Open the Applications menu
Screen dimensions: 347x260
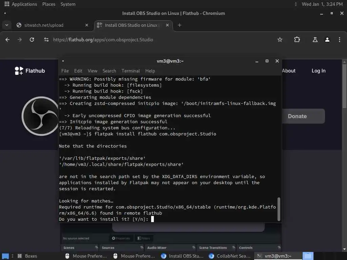click(21, 4)
